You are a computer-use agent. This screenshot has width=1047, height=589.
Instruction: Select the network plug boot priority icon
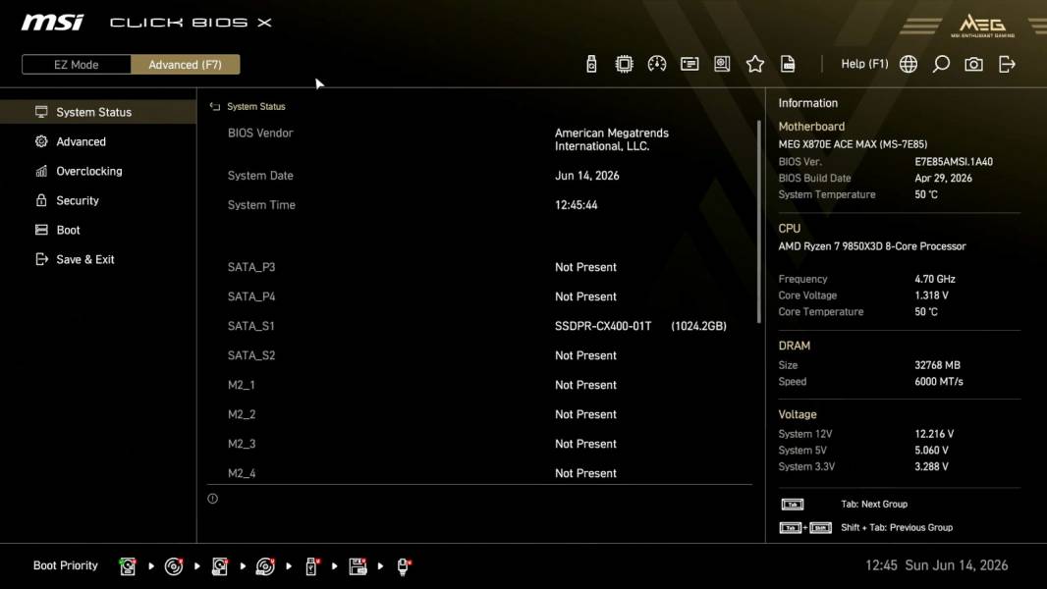[404, 566]
